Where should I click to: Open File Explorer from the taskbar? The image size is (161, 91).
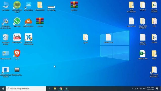pos(55,88)
